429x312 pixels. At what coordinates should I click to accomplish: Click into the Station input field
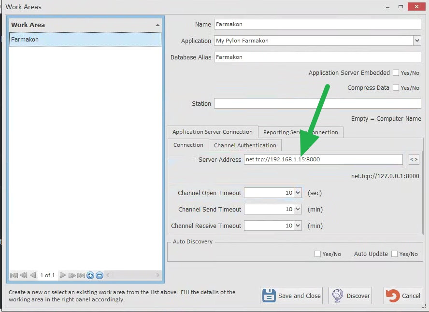317,103
